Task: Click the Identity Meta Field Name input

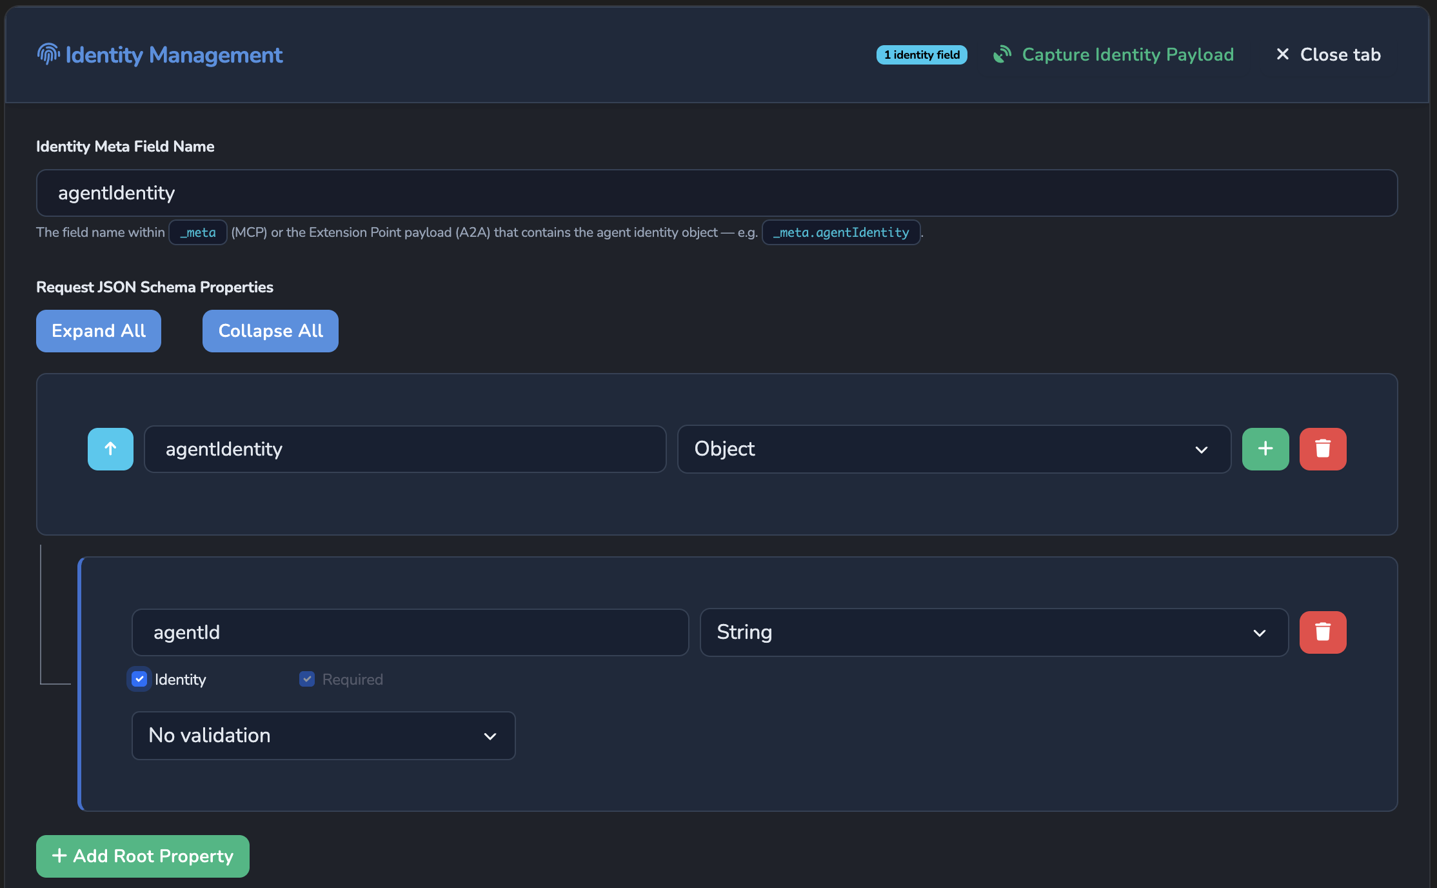Action: click(x=717, y=192)
